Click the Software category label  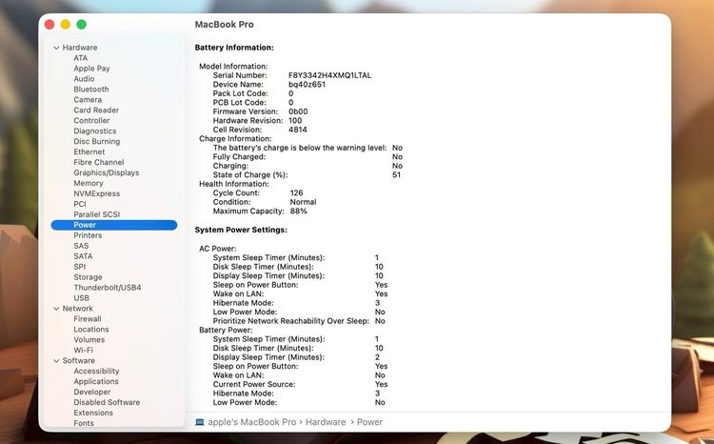[x=78, y=360]
